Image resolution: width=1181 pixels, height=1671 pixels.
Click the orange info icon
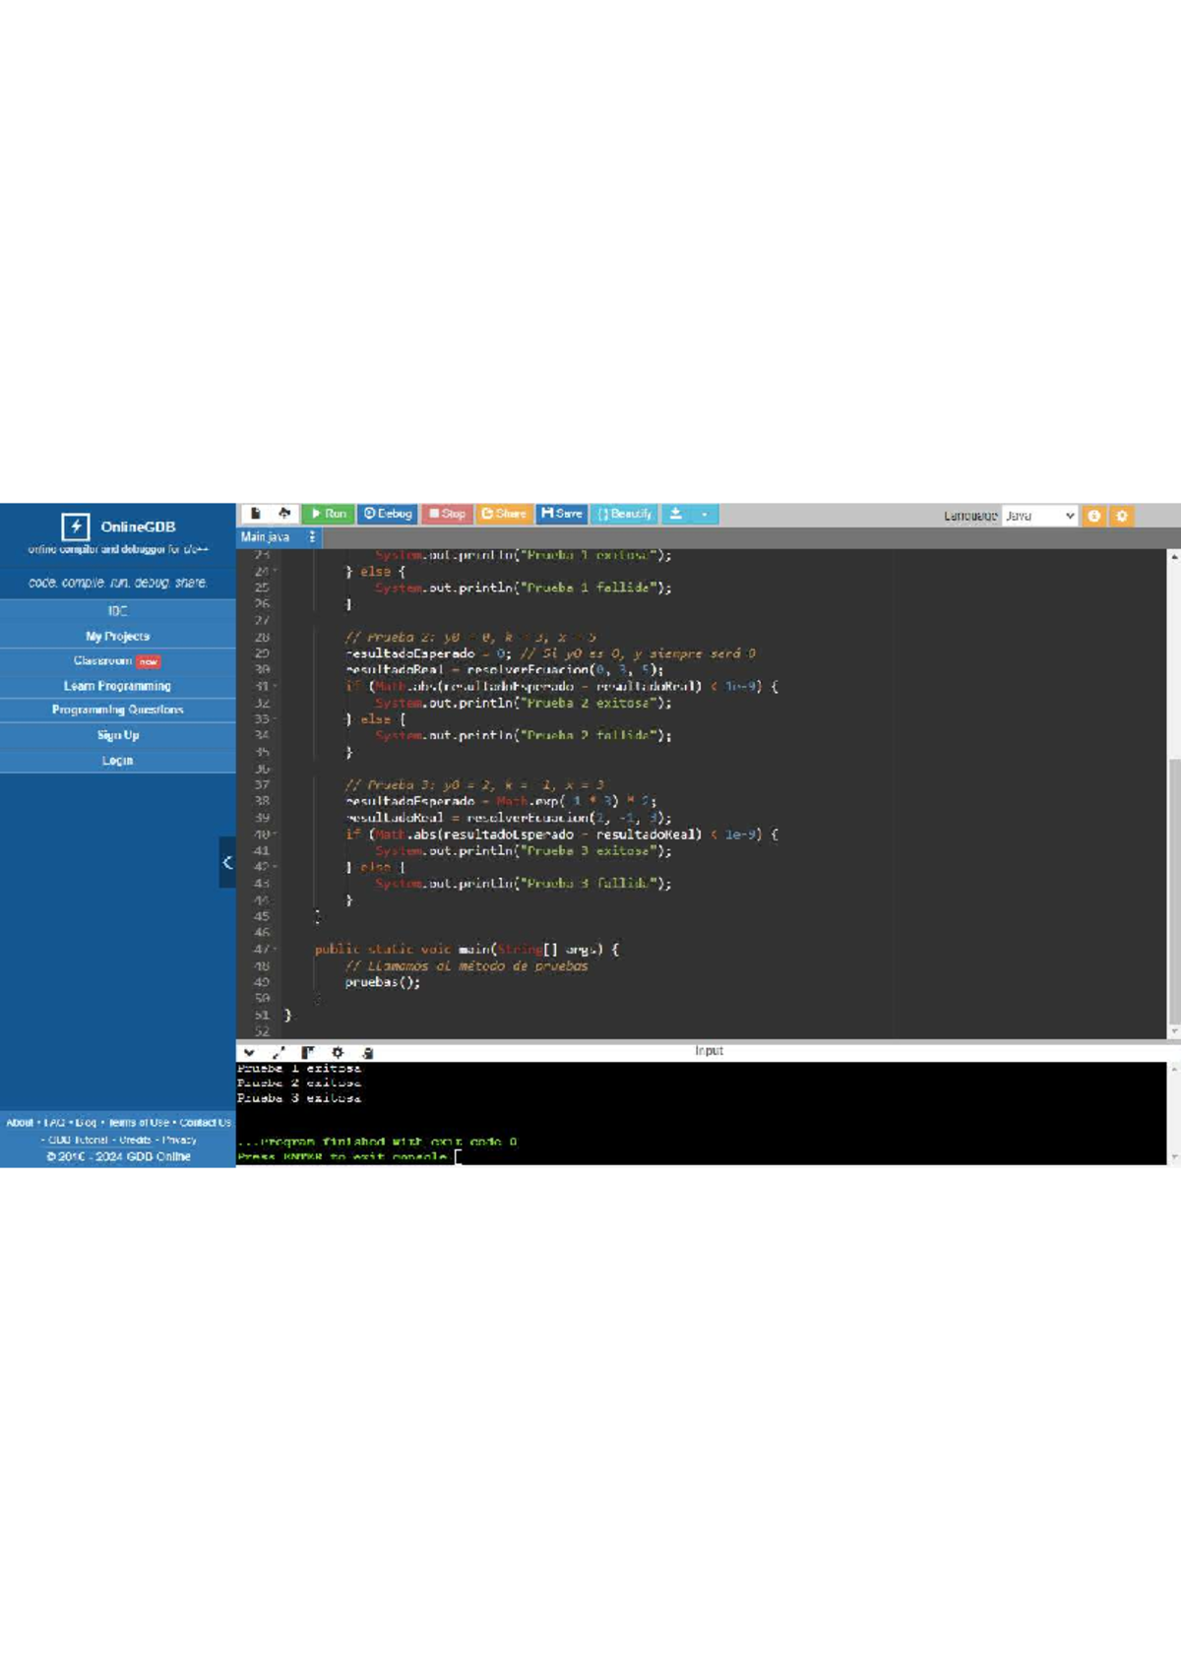point(1093,516)
